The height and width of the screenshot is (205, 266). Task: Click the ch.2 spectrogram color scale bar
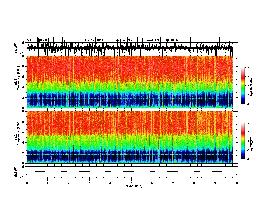243,141
